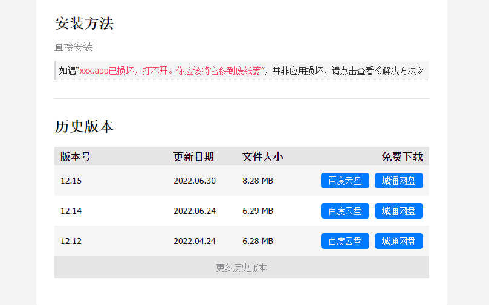
Task: Click file size 8.28 MB
Action: [x=258, y=181]
